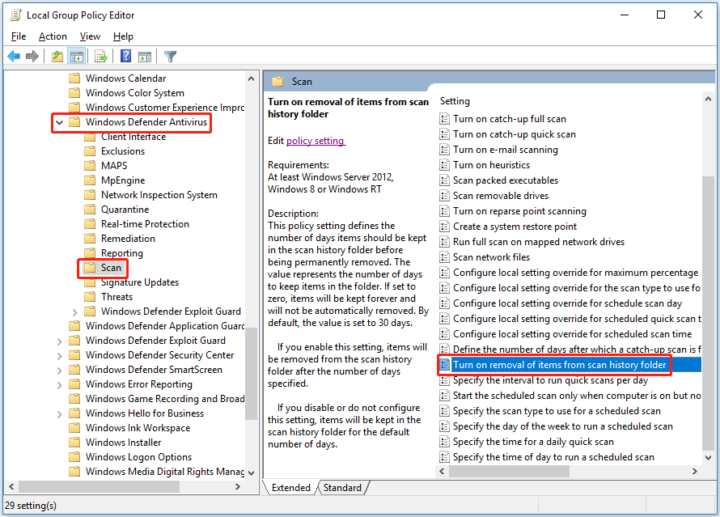The height and width of the screenshot is (517, 720).
Task: Open the Help menu
Action: (x=123, y=36)
